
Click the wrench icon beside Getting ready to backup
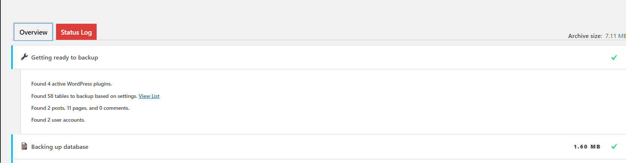click(x=24, y=57)
